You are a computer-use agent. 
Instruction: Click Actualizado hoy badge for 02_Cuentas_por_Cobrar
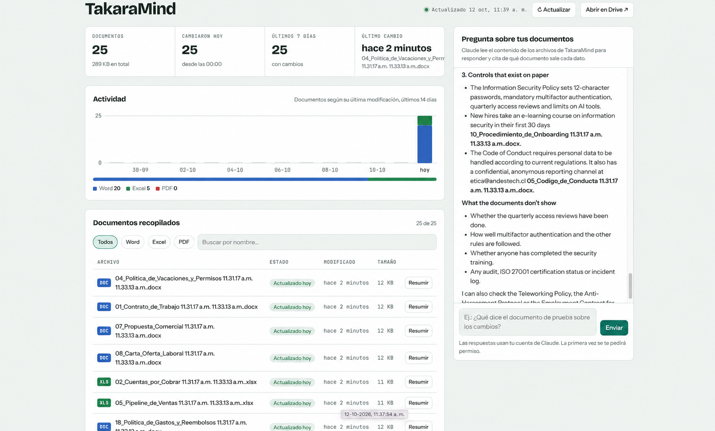292,382
